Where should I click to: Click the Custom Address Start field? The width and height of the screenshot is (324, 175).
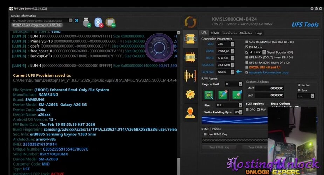270,88
